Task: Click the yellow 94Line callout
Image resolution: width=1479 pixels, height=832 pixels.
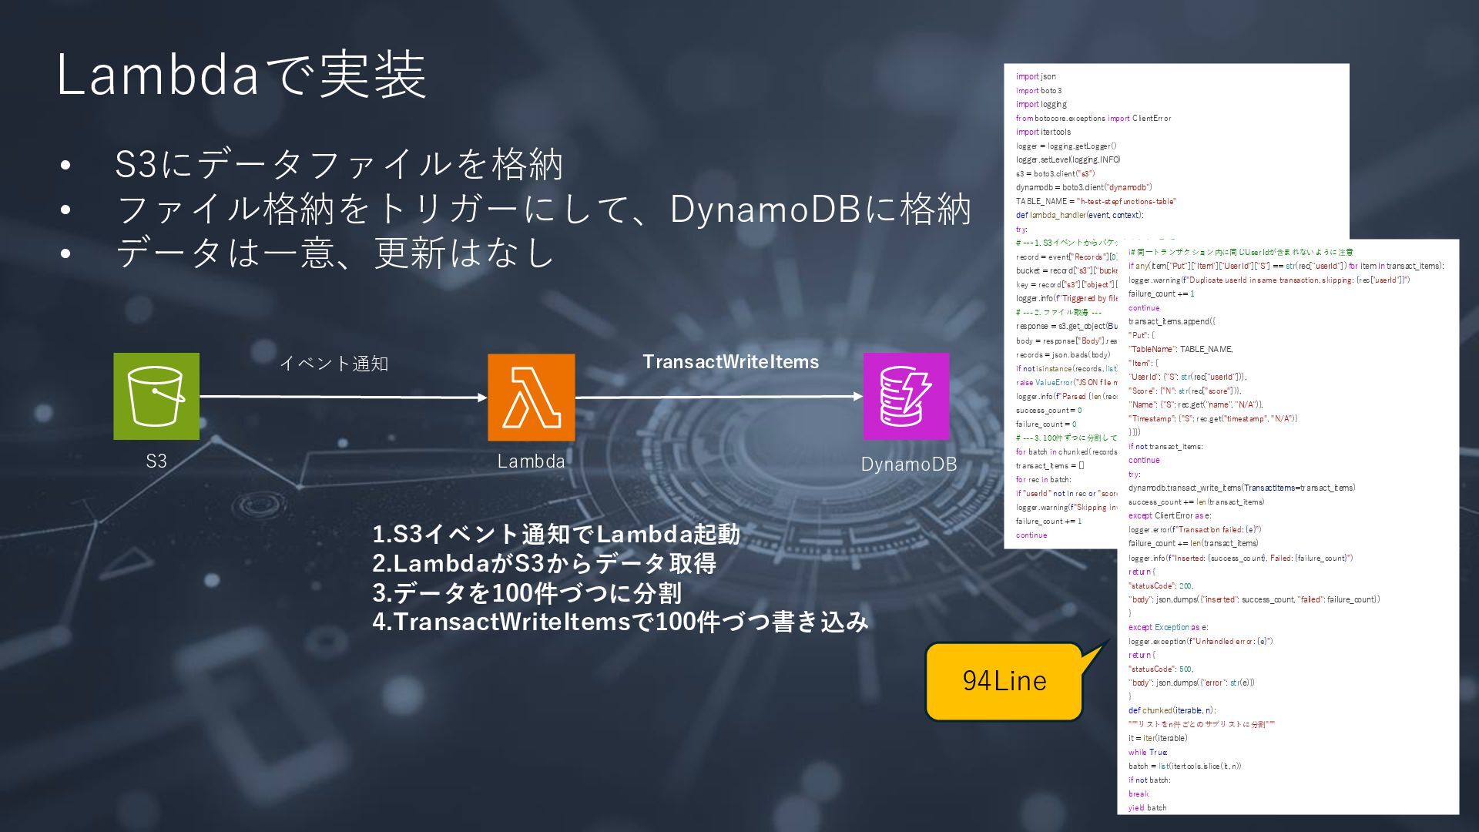Action: tap(1004, 681)
